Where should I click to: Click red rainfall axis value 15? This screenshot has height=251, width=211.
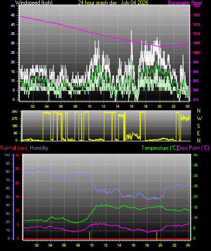(17, 197)
